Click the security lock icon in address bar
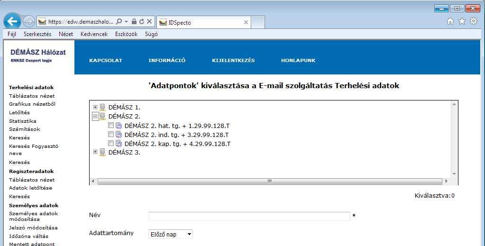485x246 pixels. [134, 22]
